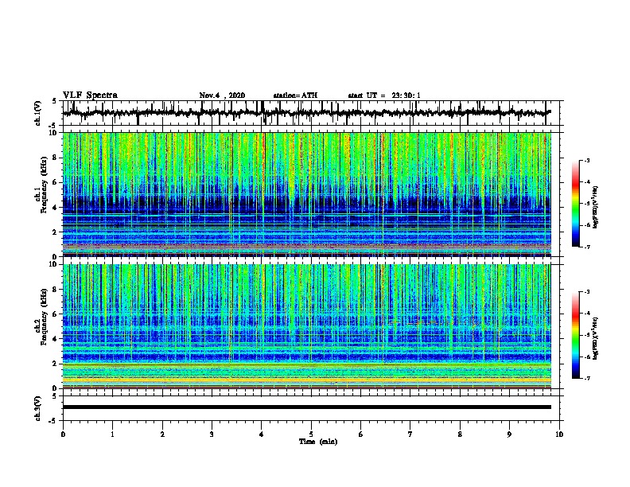Click the "5" tick on ch.3(V) axis
This screenshot has height=487, width=630.
click(54, 396)
